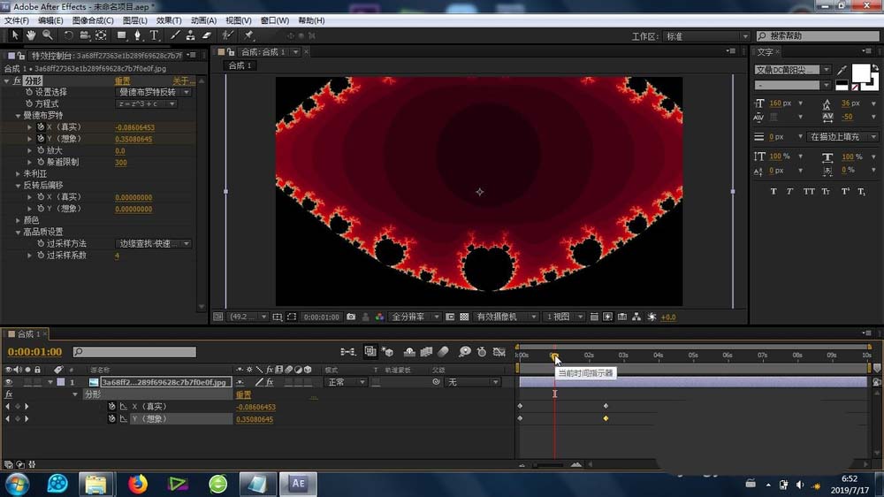The image size is (884, 497).
Task: Toggle stopwatch for X（真实）in timeline
Action: pos(112,407)
